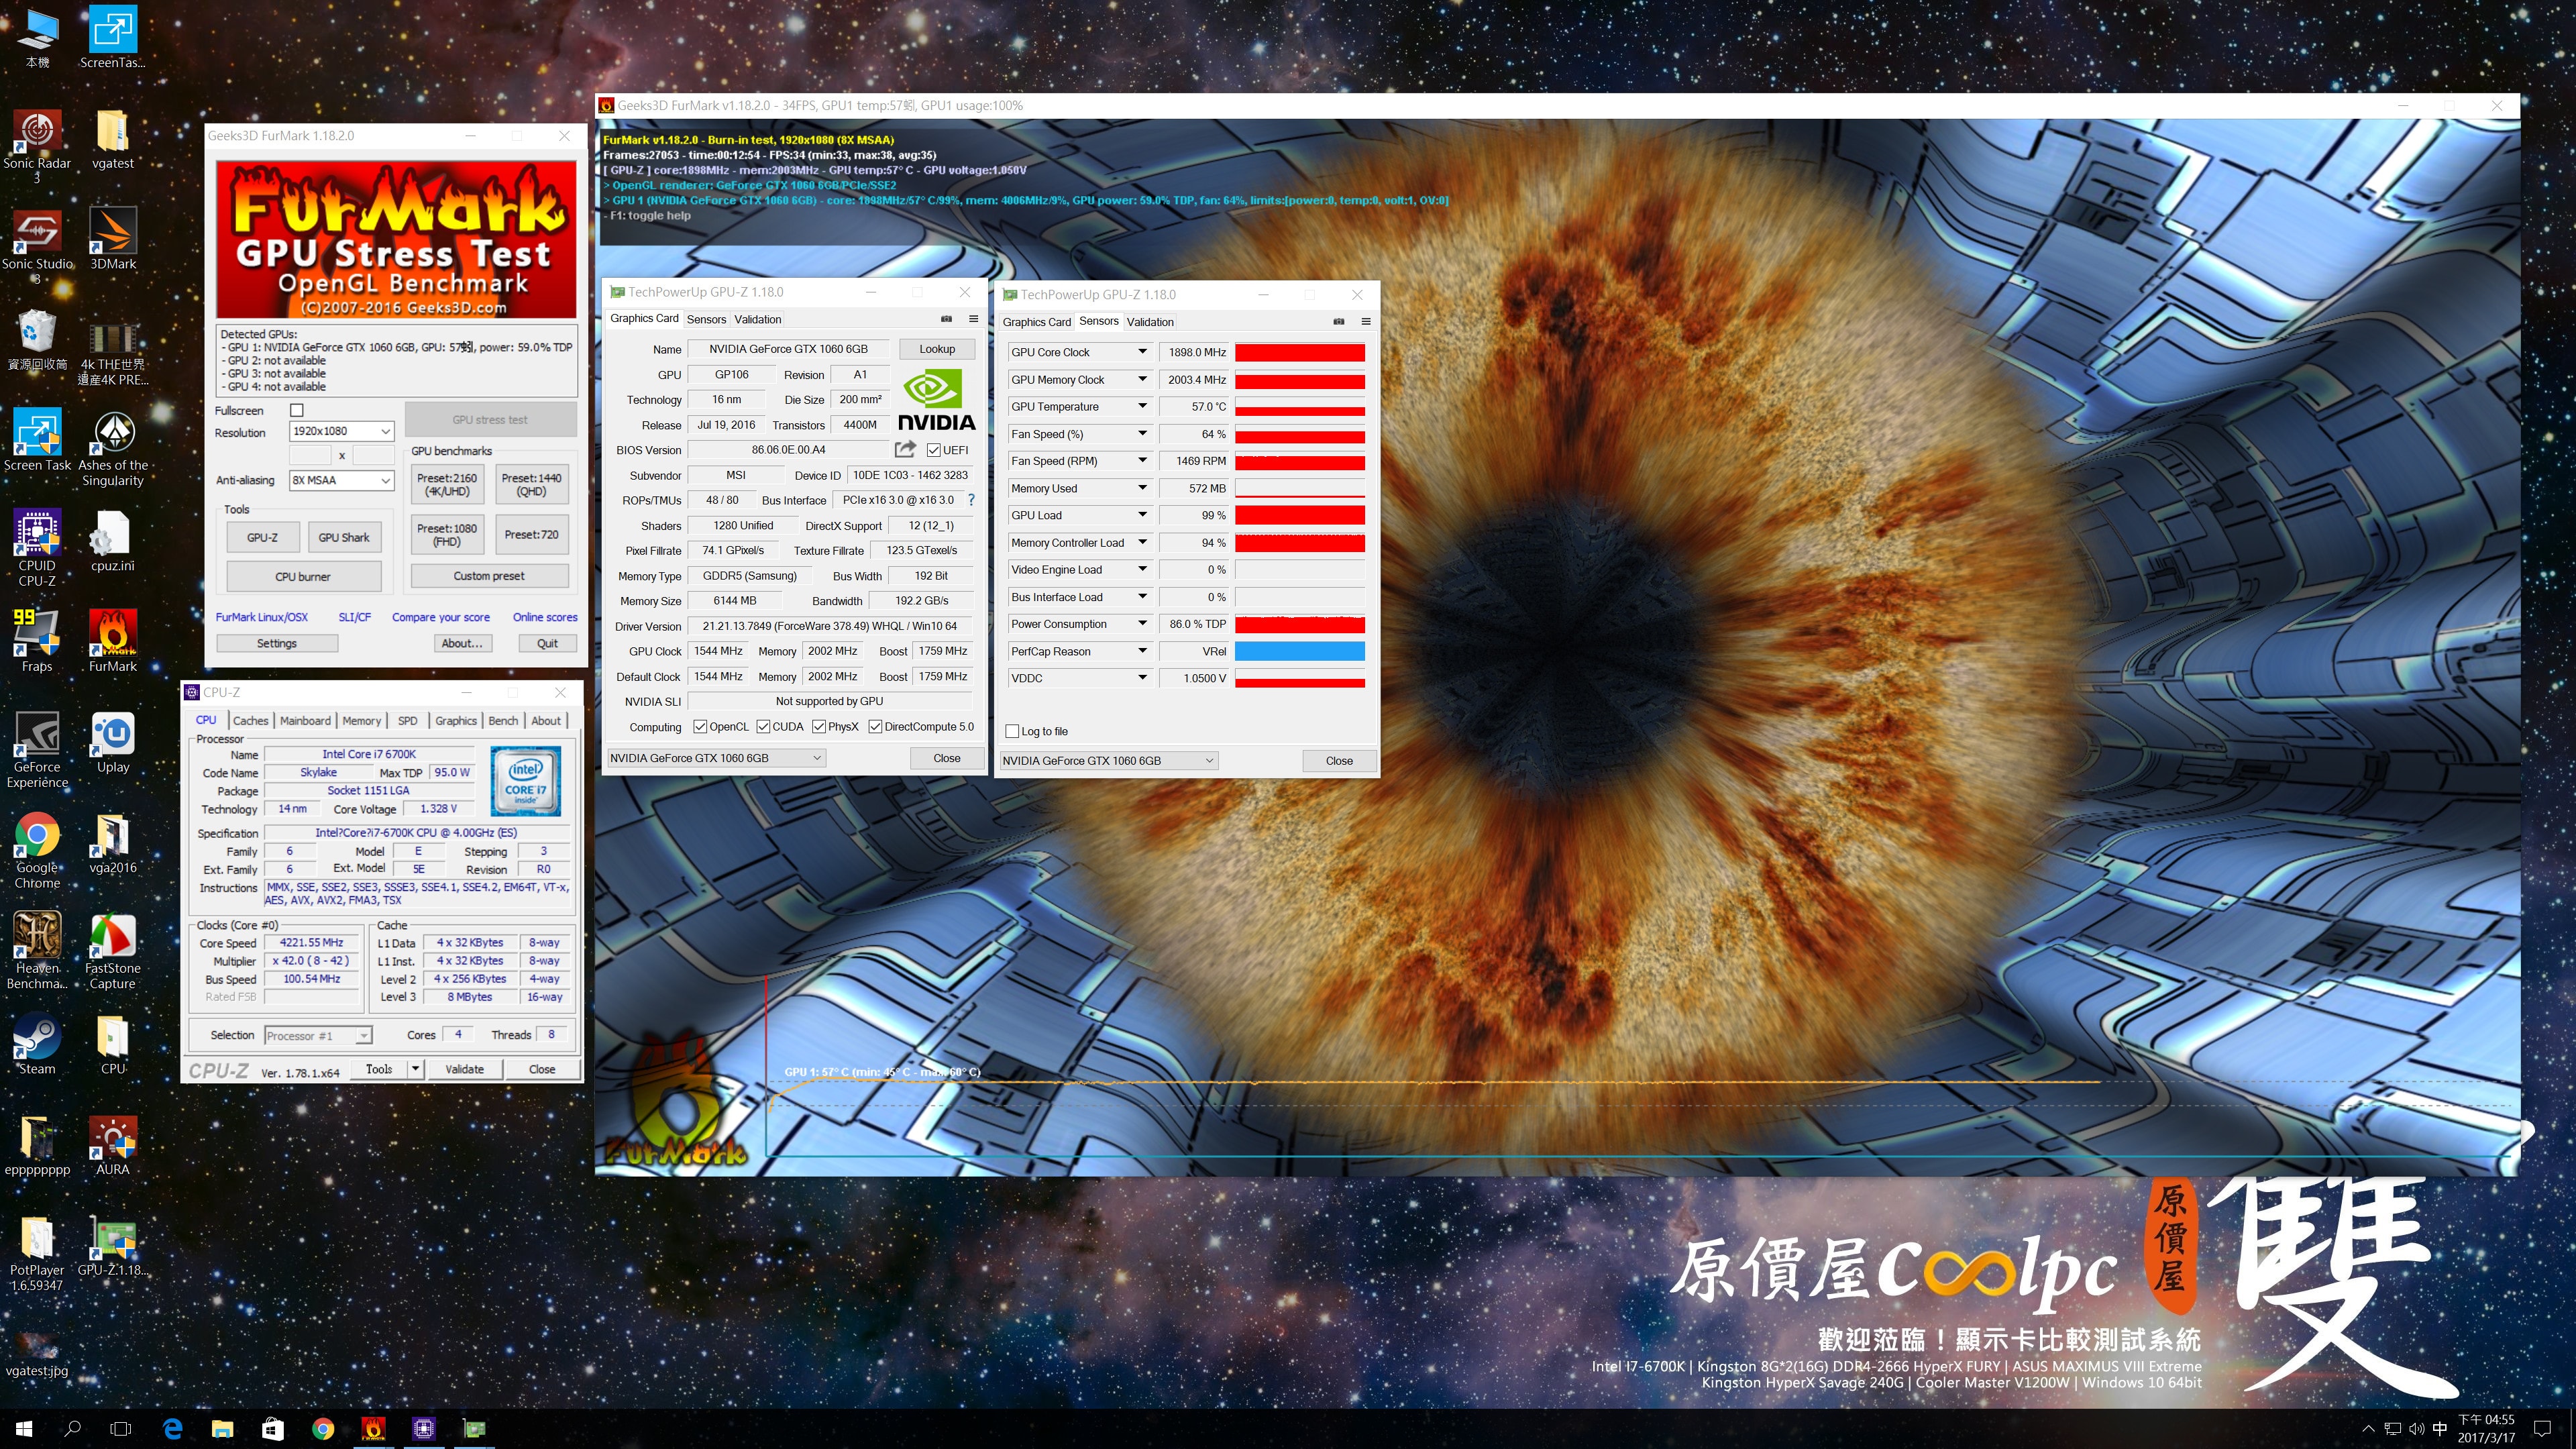Open the Bench tab in CPU-Z
Viewport: 2576px width, 1449px height.
[503, 720]
